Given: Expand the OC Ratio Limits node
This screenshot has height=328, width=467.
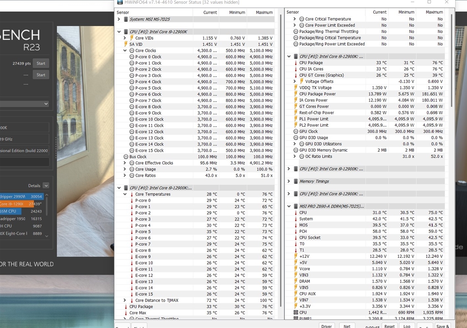Looking at the screenshot, I should click(295, 156).
